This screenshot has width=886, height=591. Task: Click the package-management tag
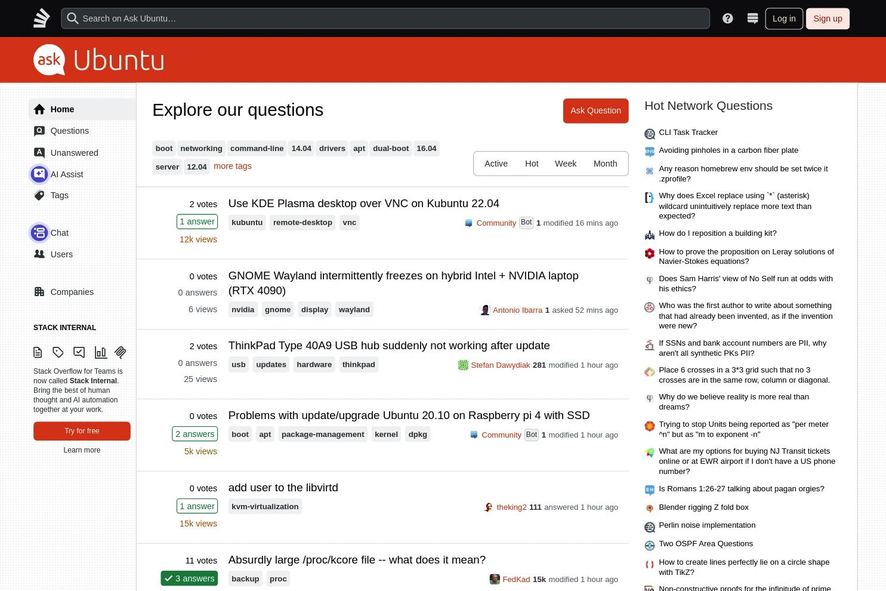coord(323,435)
